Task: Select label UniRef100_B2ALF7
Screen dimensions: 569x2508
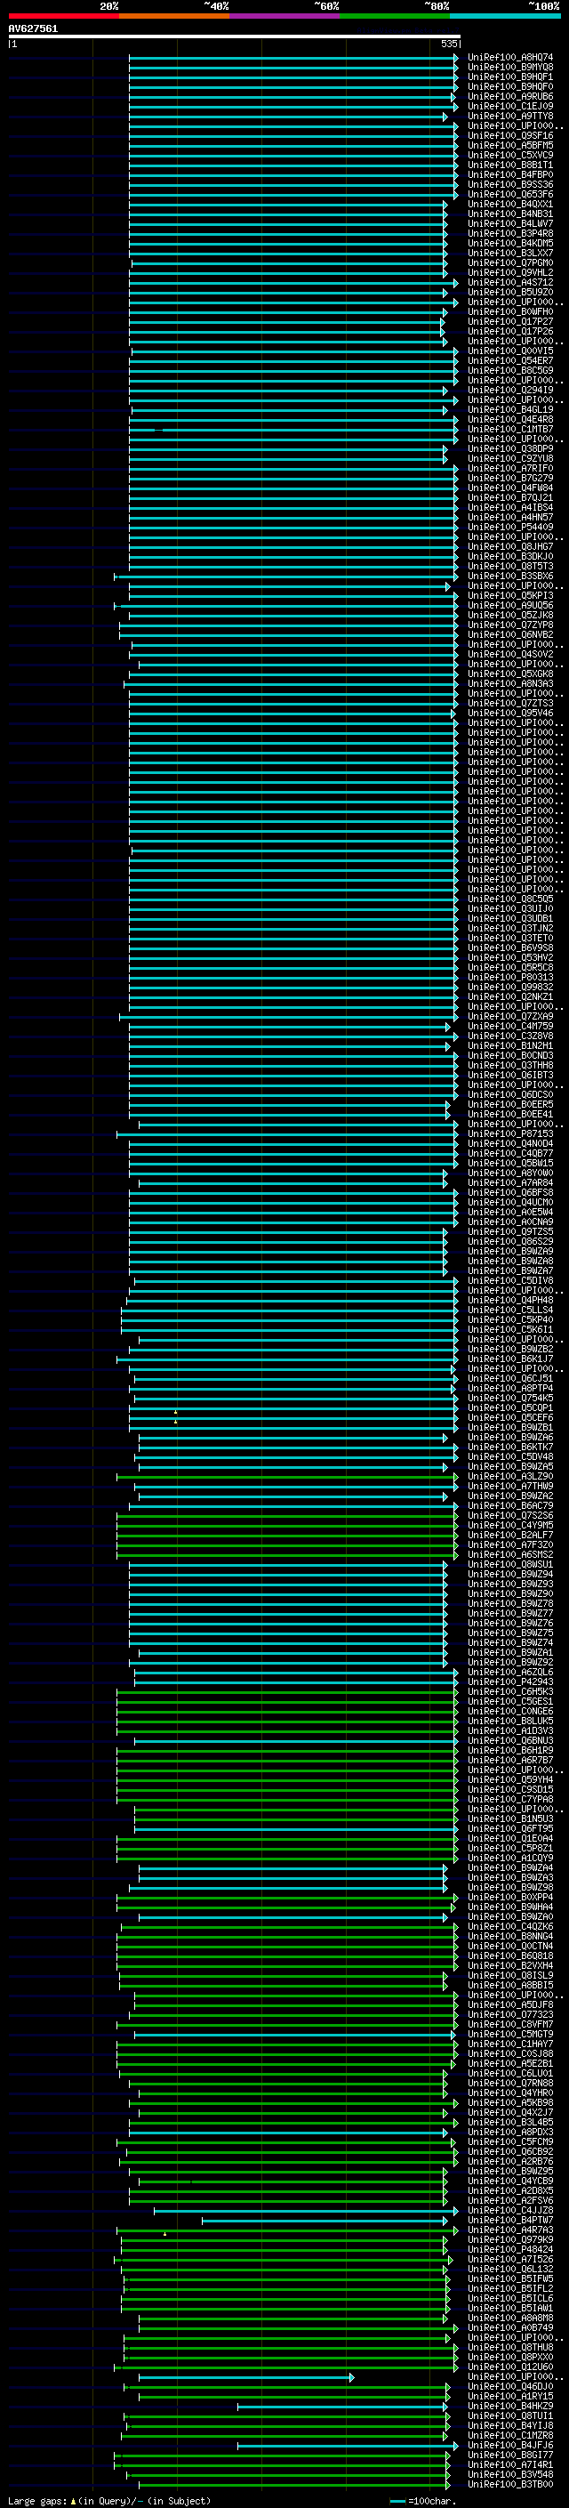Action: coord(510,1536)
